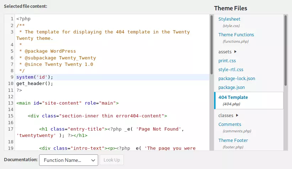This screenshot has height=169, width=292.
Task: Open Theme Functions file
Action: 236,35
